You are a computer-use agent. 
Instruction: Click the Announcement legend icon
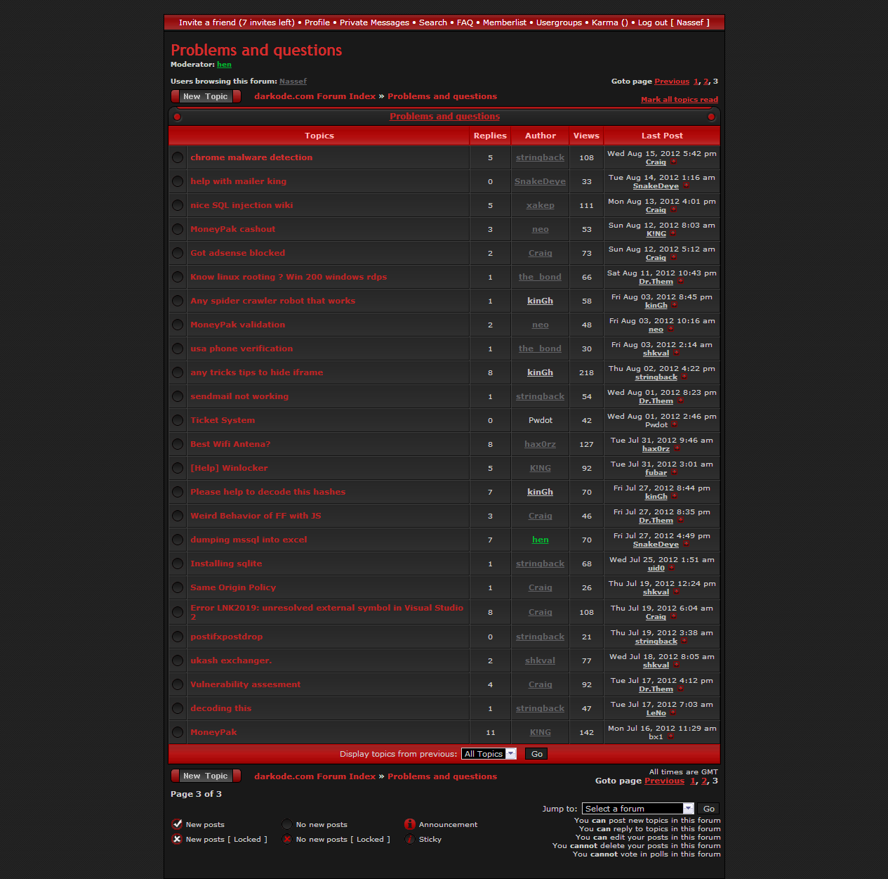click(410, 824)
